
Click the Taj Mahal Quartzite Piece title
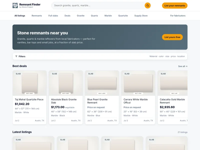(x=29, y=99)
